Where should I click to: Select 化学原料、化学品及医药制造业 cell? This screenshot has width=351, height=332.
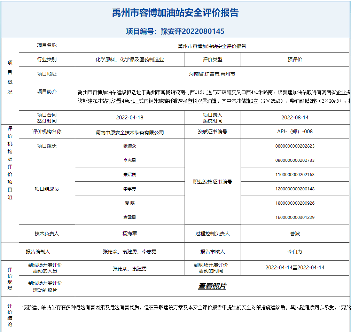[130, 60]
